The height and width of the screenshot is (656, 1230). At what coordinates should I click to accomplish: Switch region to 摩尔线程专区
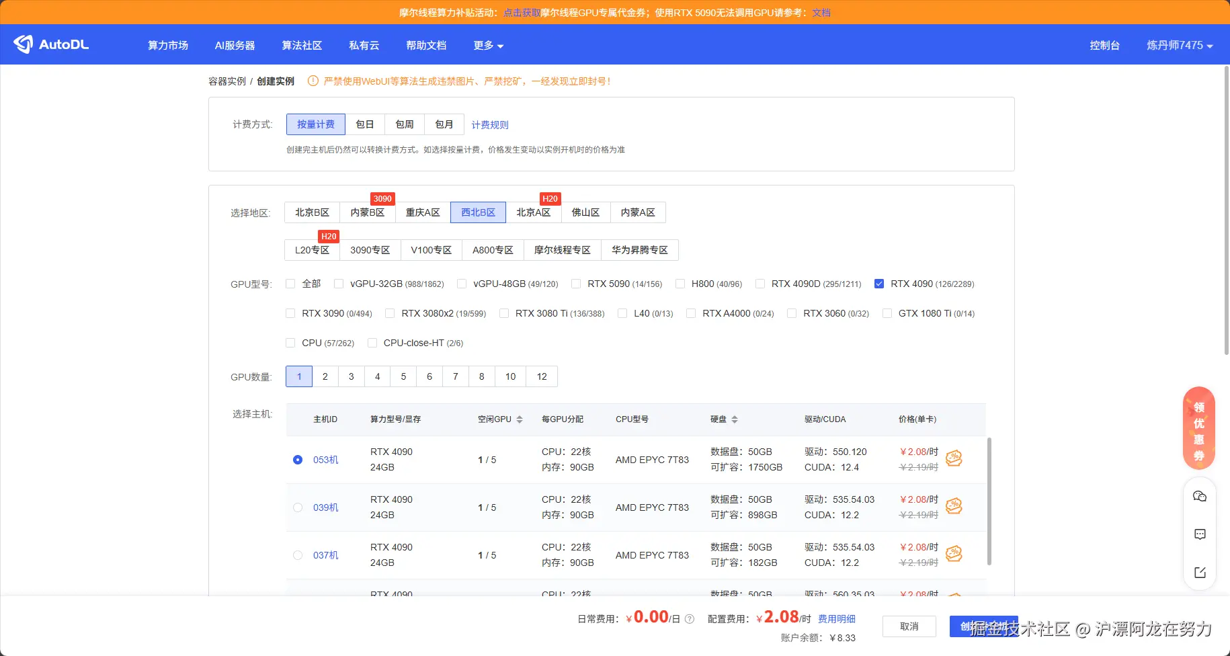(x=563, y=250)
